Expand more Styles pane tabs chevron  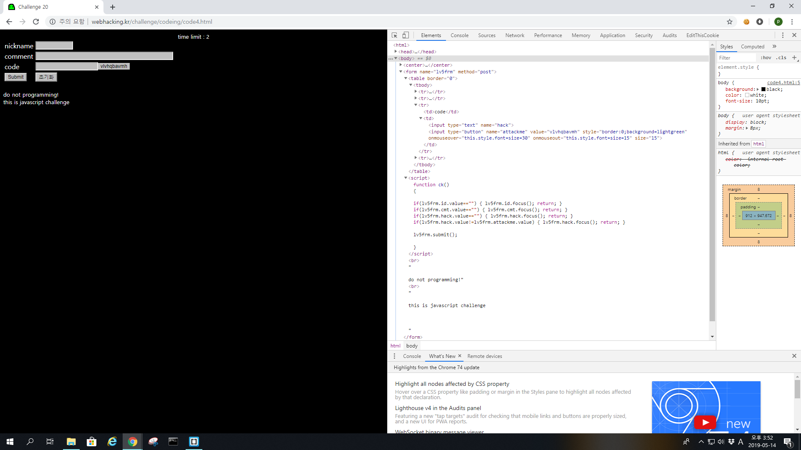(774, 46)
